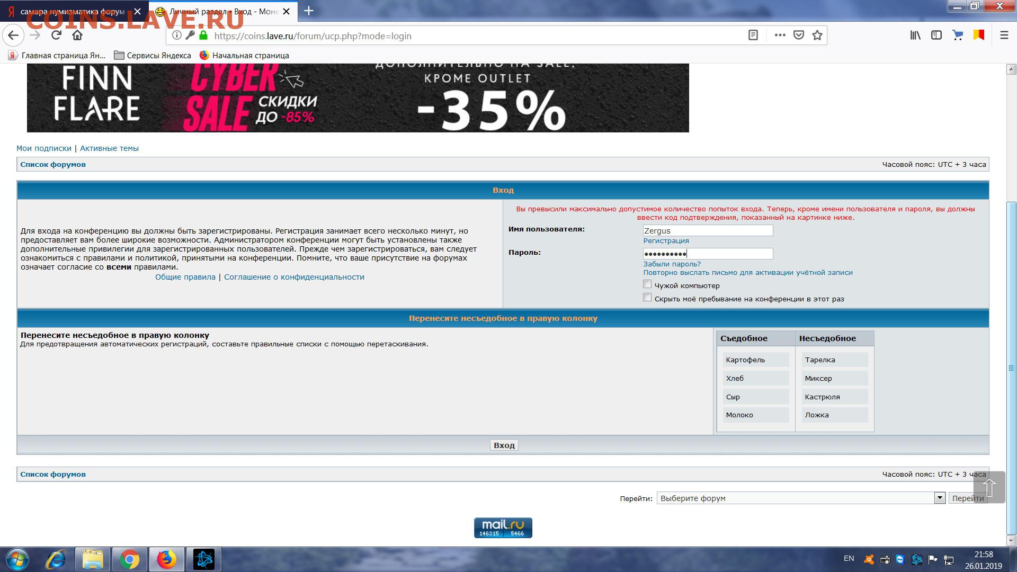Click the 'Забыли пароль?' link
1017x572 pixels.
pos(672,264)
